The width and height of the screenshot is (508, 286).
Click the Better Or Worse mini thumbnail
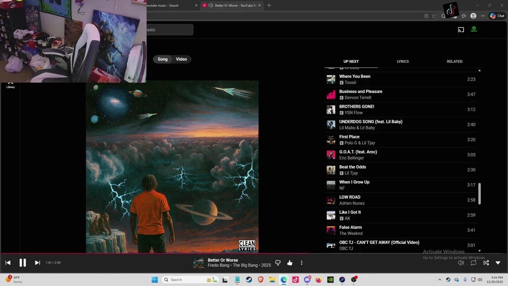[x=198, y=263]
